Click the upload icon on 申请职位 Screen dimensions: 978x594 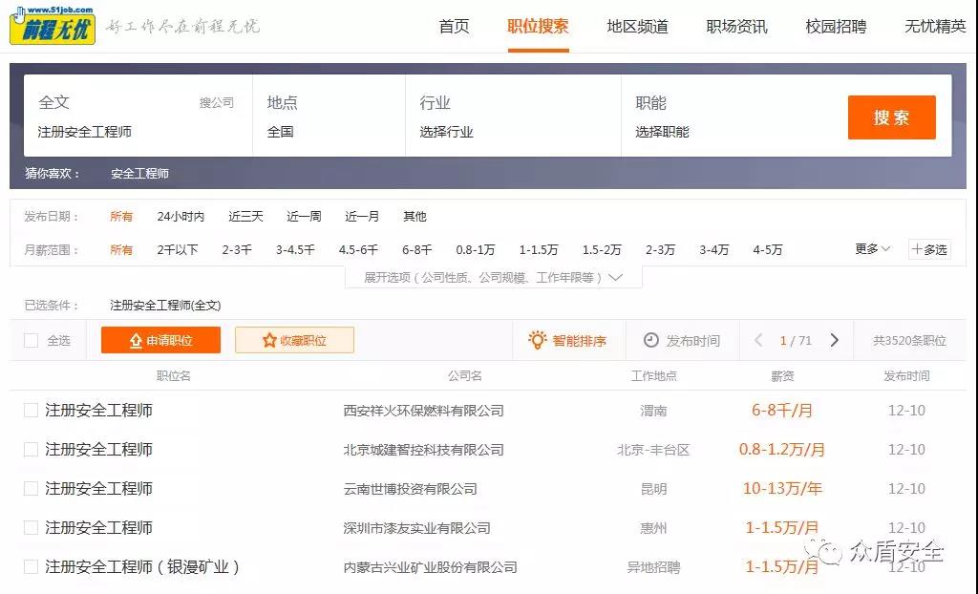point(136,341)
